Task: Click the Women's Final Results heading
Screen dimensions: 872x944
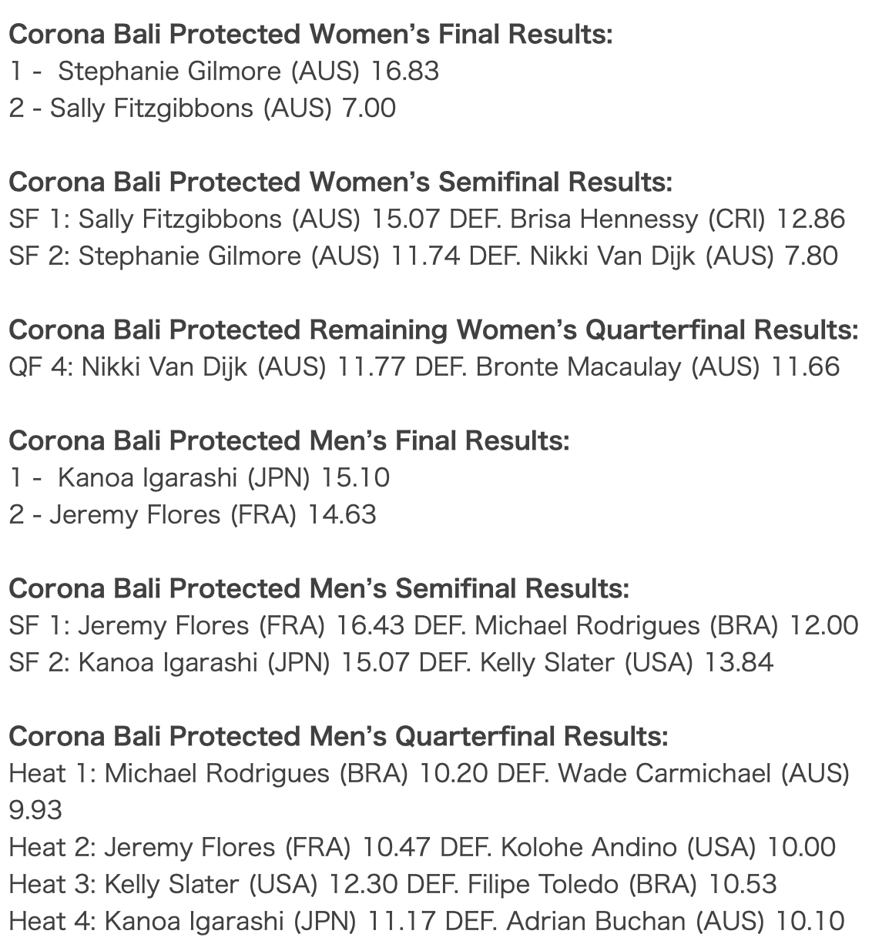Action: coord(310,35)
